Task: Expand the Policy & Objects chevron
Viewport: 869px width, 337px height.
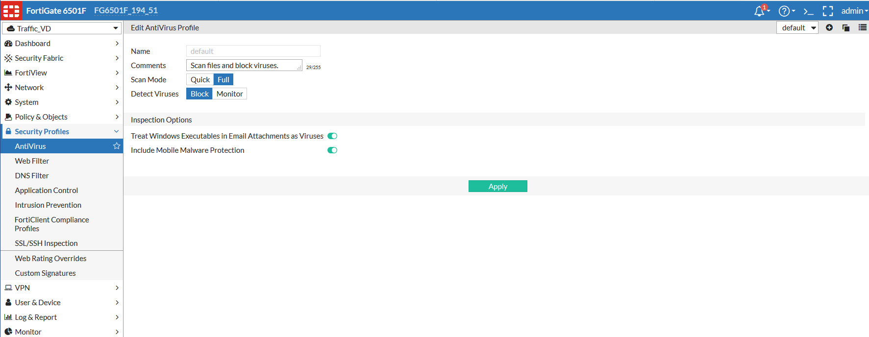Action: 117,117
